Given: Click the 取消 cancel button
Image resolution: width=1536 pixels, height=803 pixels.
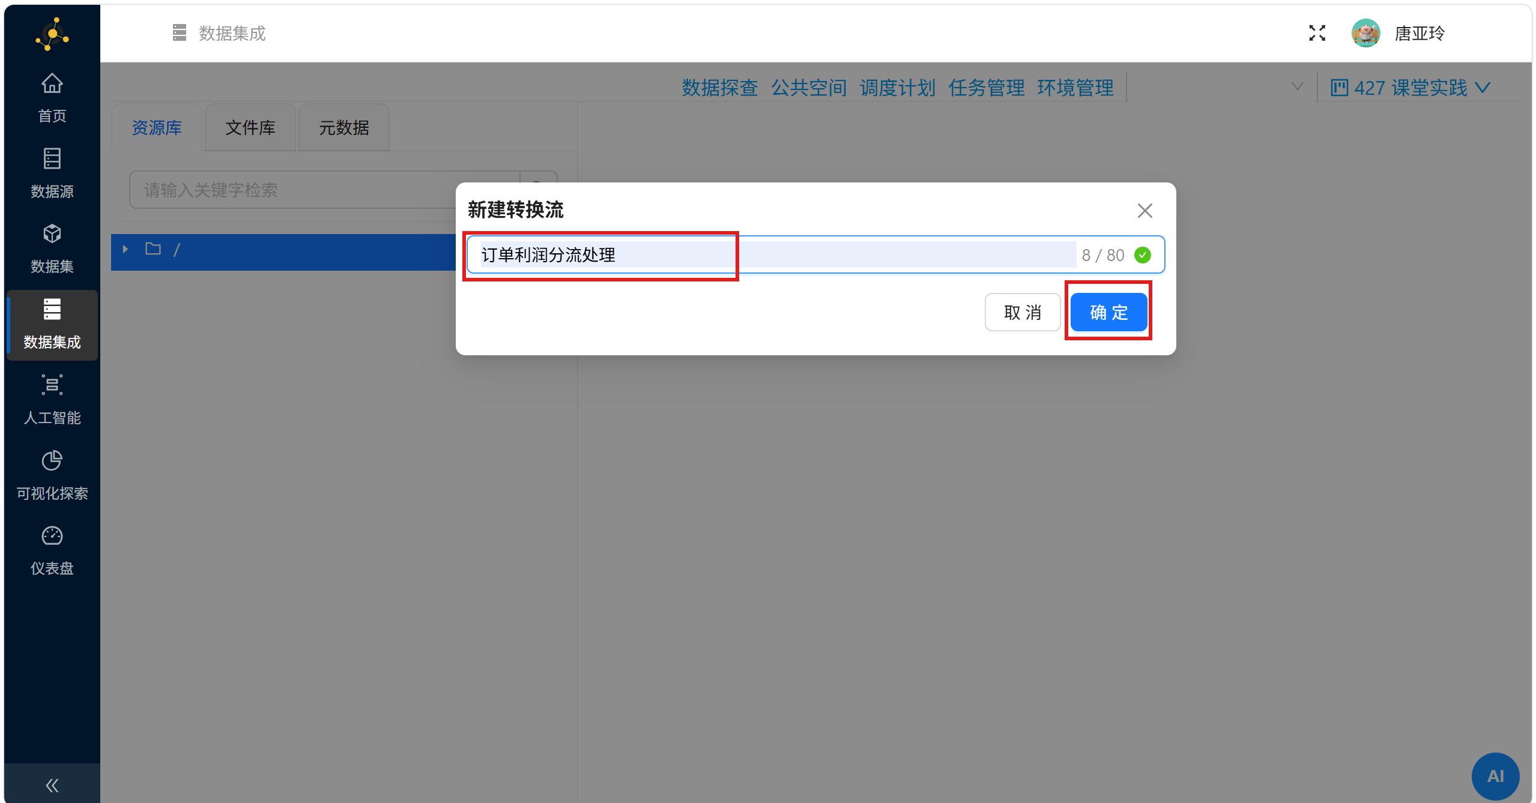Looking at the screenshot, I should [1022, 312].
